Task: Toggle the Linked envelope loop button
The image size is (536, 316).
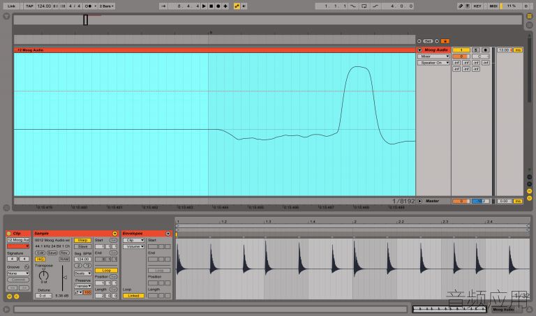Action: click(134, 296)
